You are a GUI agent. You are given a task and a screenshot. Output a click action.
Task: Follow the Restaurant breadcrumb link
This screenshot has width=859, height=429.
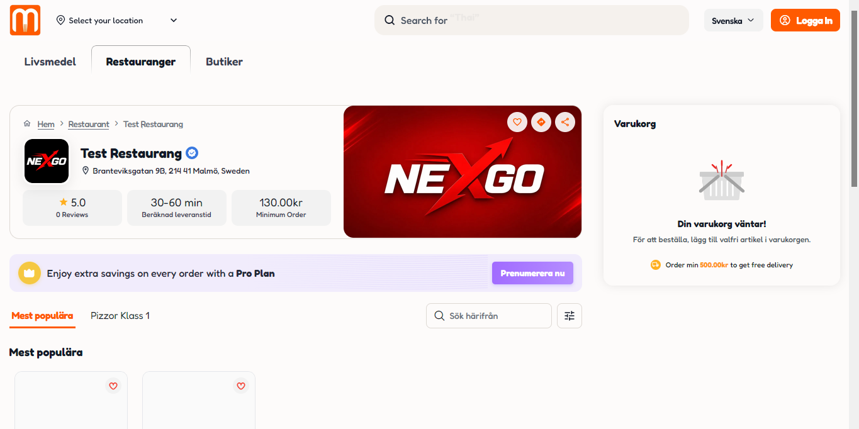(x=89, y=125)
